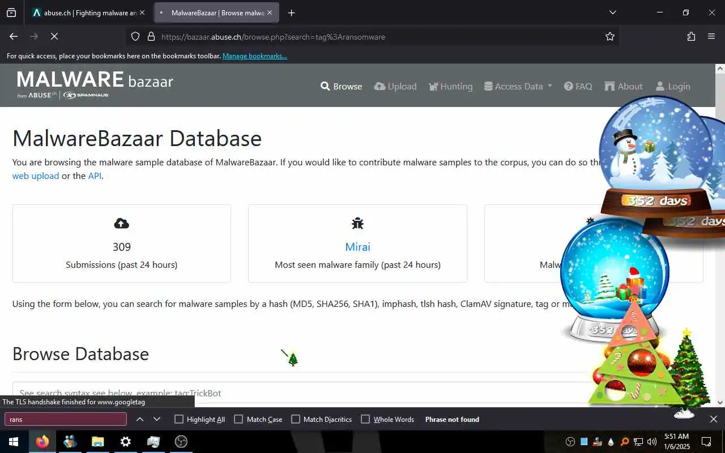Click the bug icon above Mirai
This screenshot has width=725, height=453.
click(x=357, y=223)
